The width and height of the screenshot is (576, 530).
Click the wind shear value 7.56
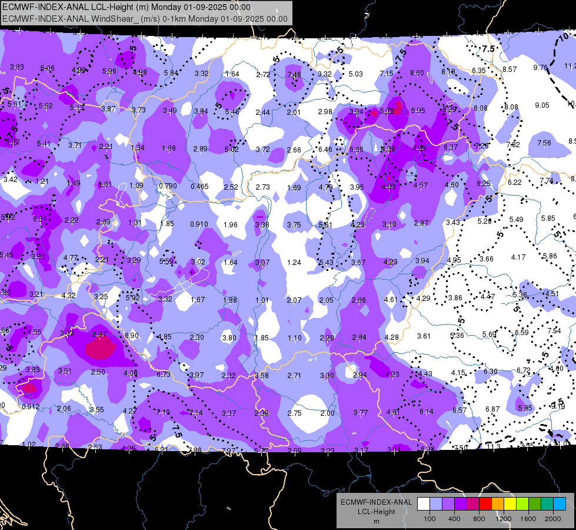pyautogui.click(x=544, y=143)
